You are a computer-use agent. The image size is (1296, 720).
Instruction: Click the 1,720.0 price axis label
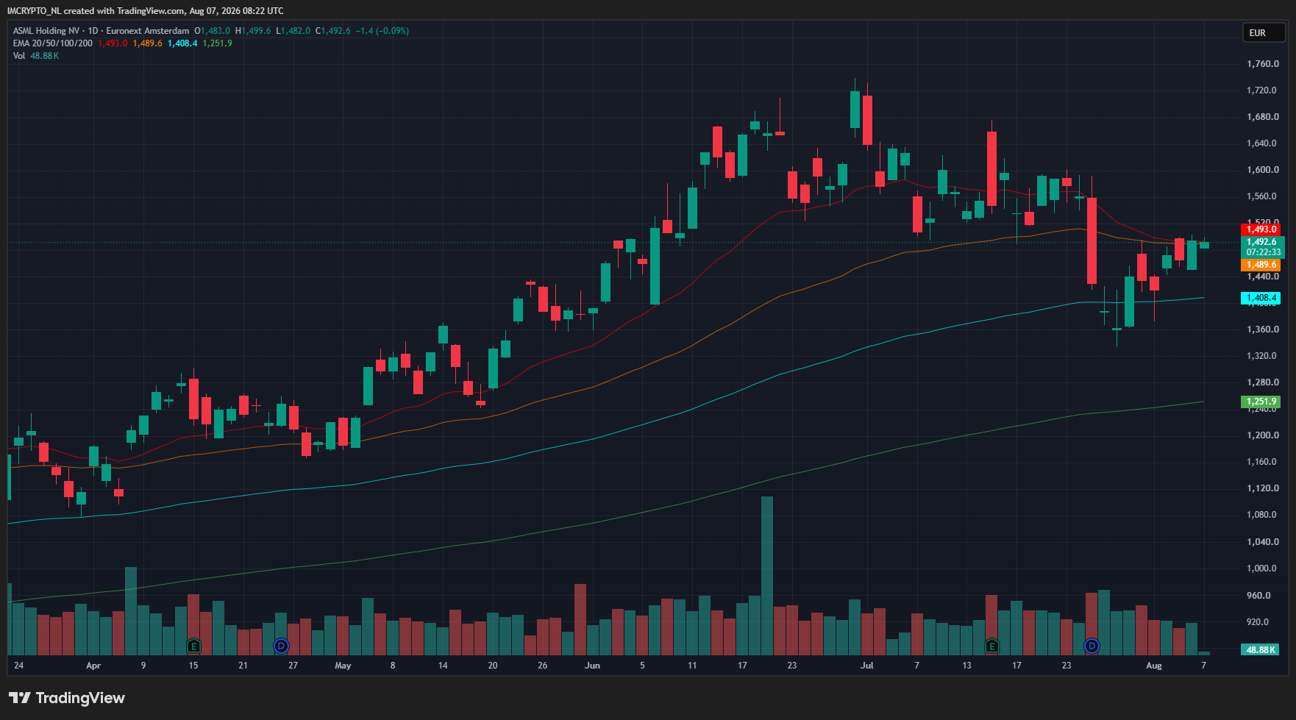point(1263,90)
